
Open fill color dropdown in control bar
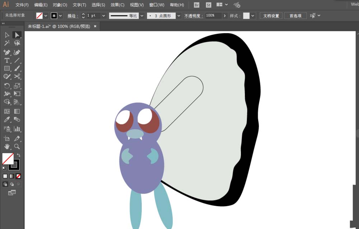(x=46, y=16)
